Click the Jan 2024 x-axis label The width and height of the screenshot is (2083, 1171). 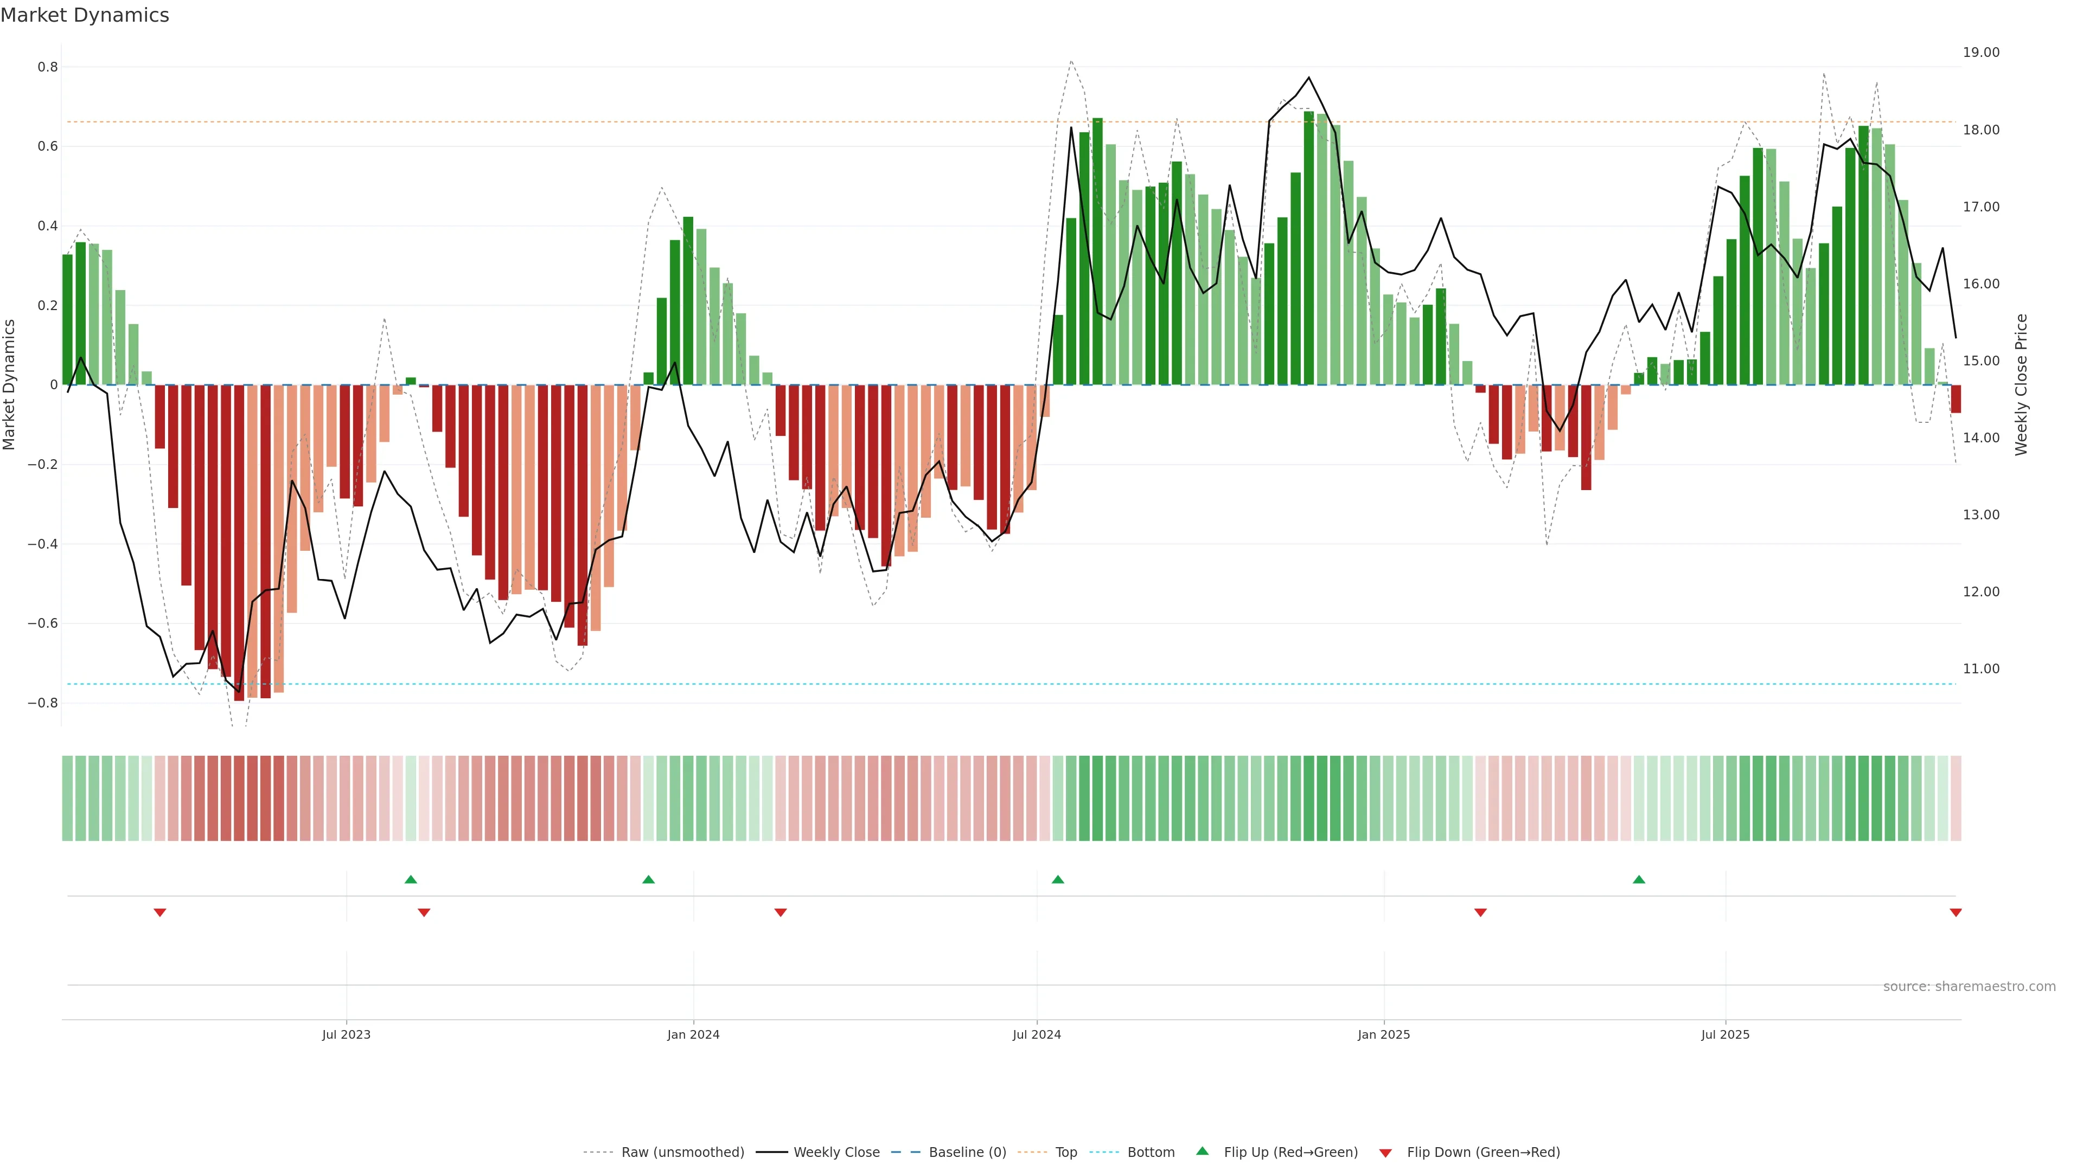click(693, 1034)
